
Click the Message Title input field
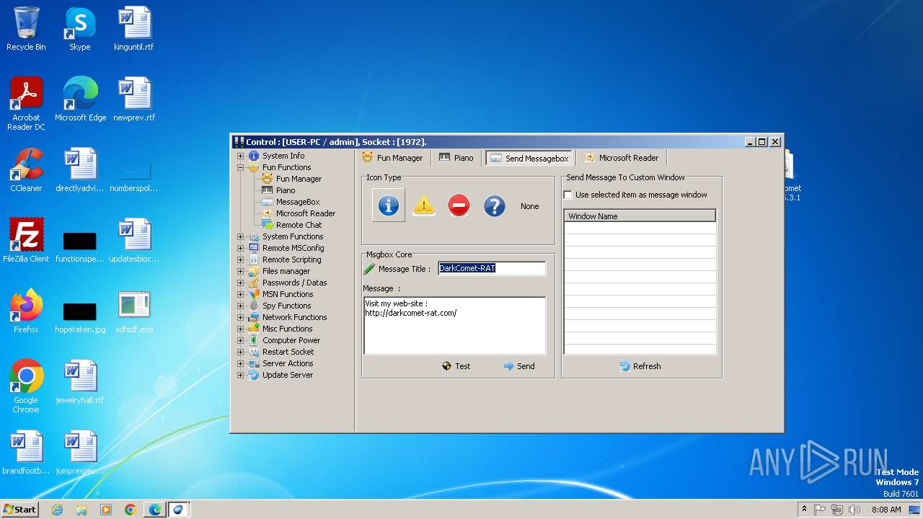click(x=492, y=268)
